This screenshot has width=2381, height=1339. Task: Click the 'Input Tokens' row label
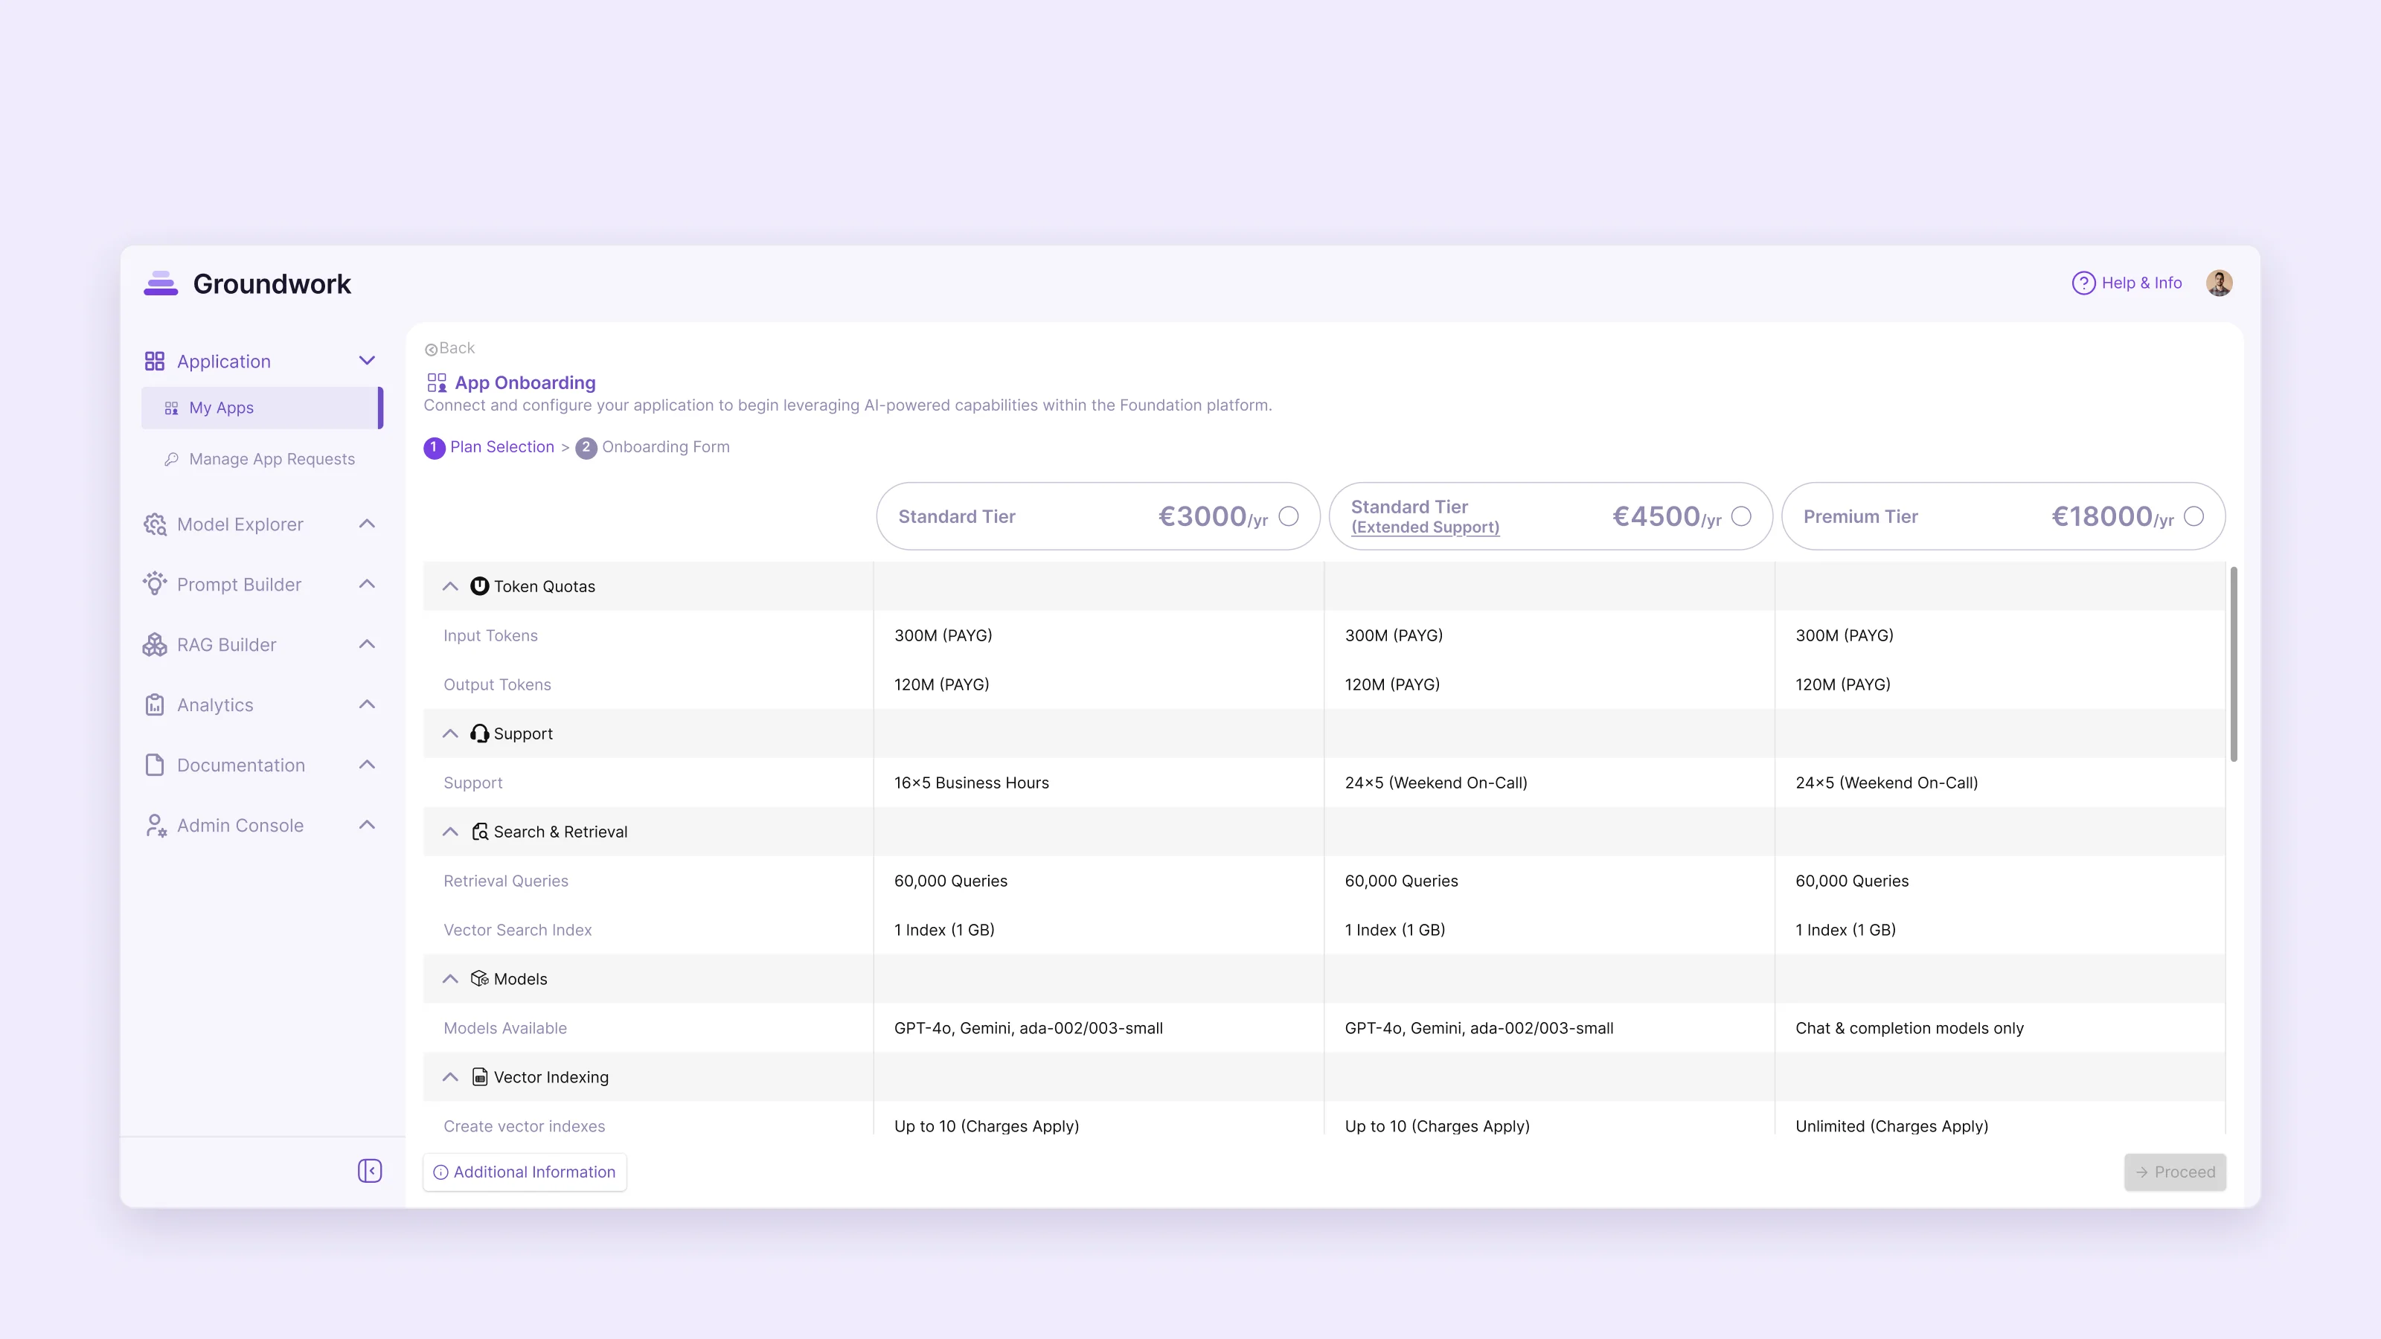(x=491, y=636)
